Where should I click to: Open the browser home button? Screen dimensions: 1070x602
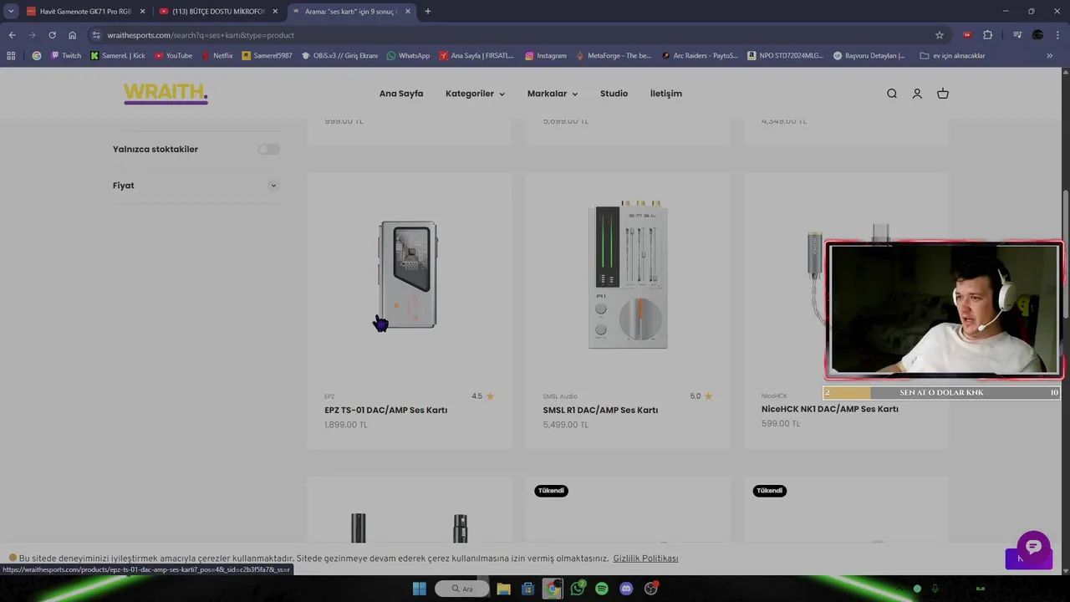(x=72, y=35)
